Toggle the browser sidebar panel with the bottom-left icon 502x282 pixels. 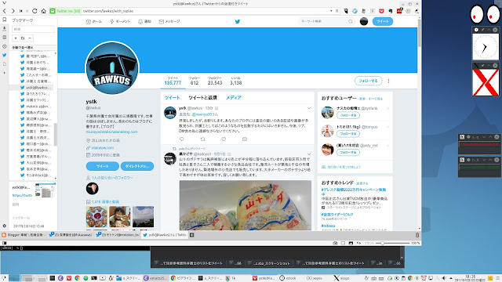pos(4,243)
